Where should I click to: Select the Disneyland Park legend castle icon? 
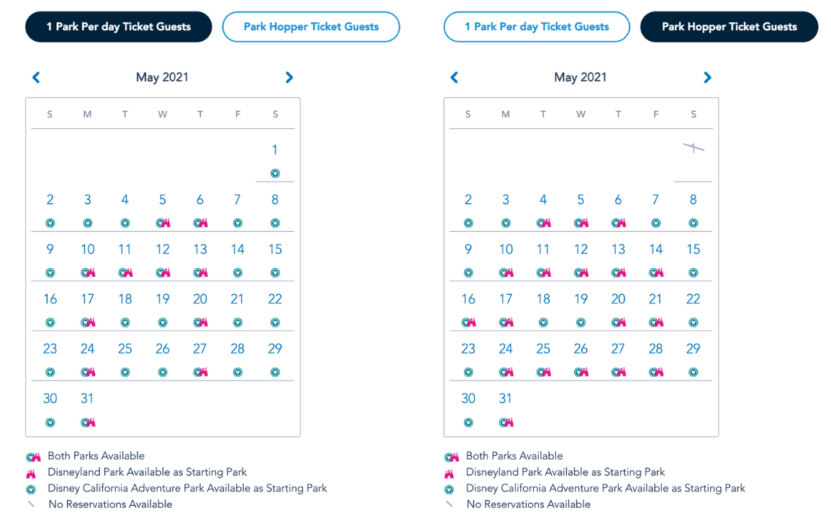(x=30, y=472)
